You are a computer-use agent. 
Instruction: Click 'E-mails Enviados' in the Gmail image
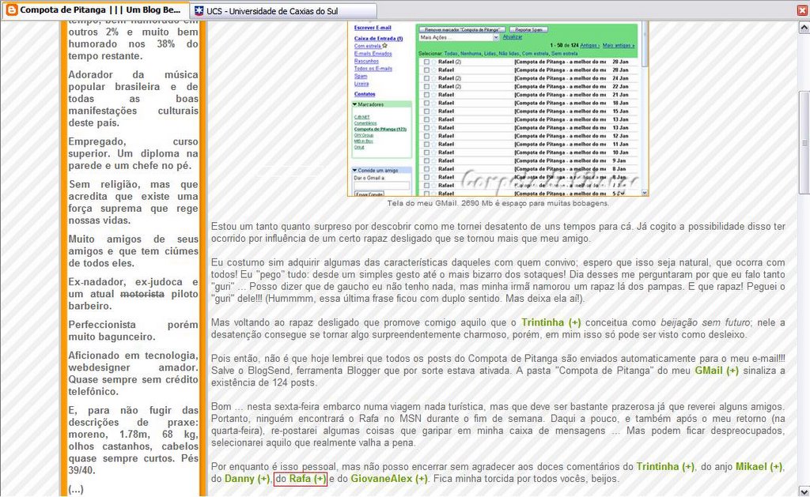tap(373, 54)
